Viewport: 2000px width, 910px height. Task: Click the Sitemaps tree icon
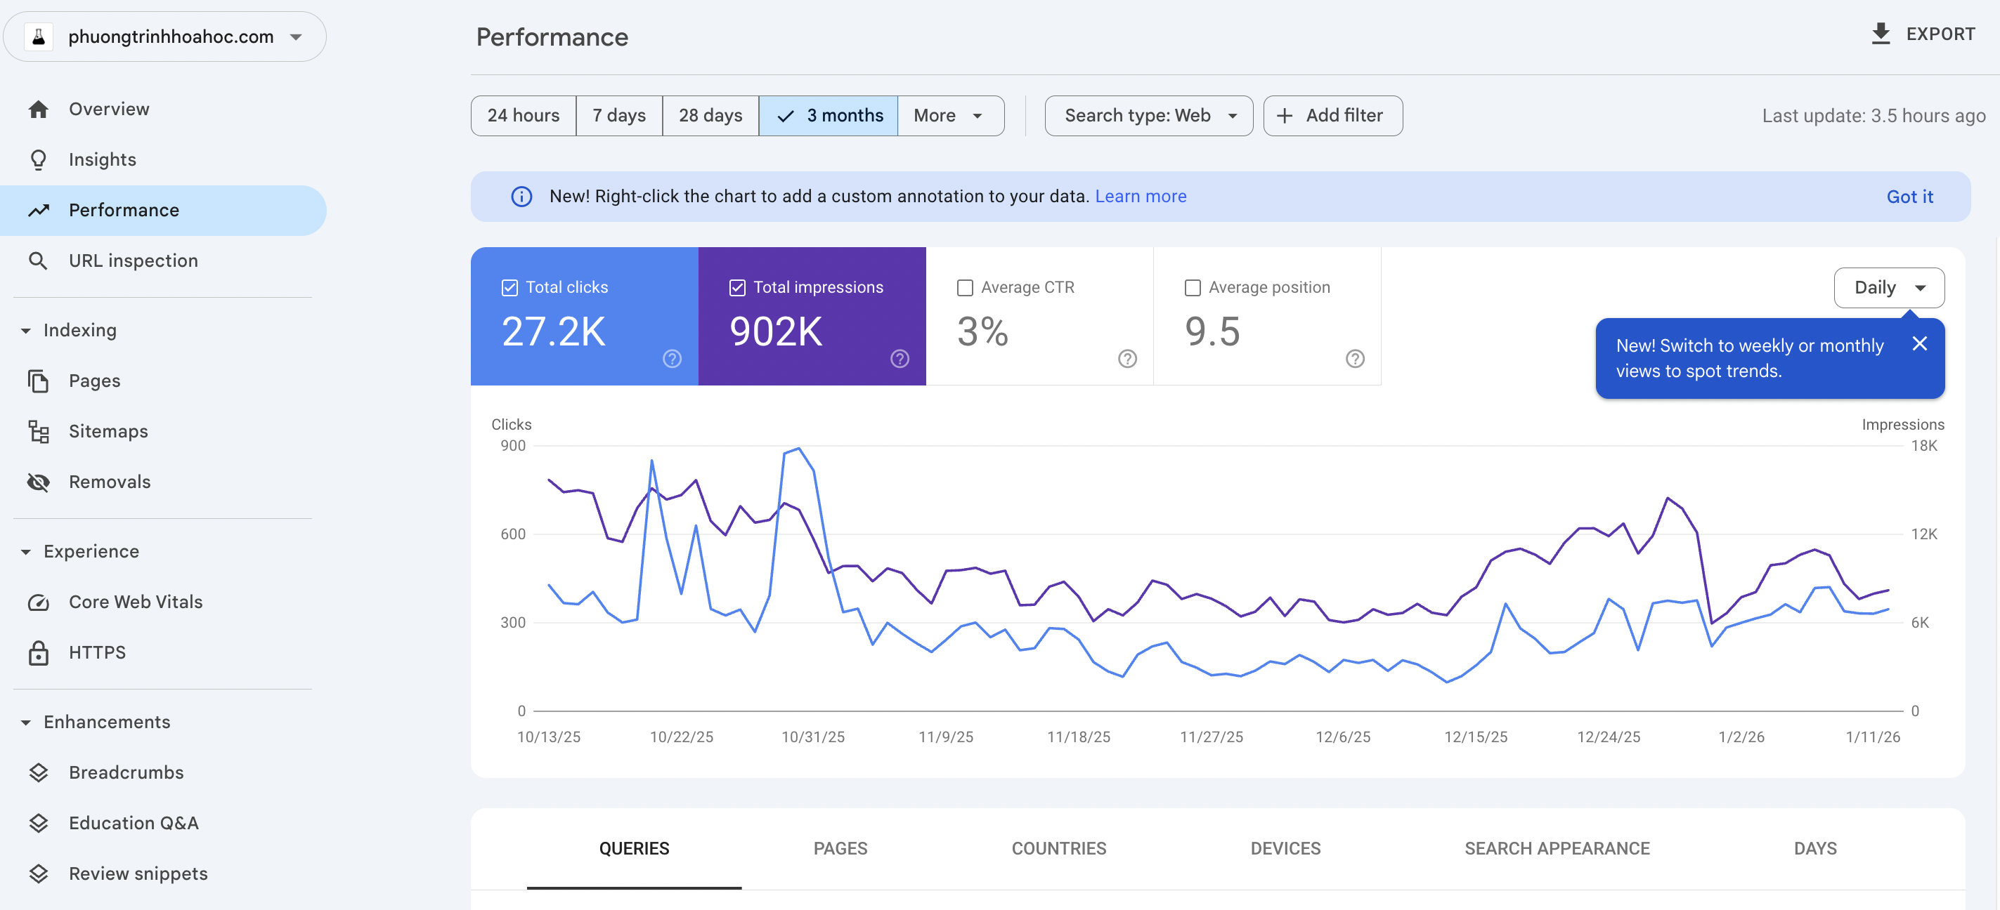[38, 431]
